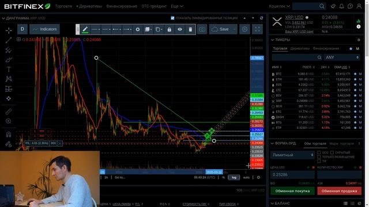
Task: Select the prediction and measurement tool
Action: (9, 89)
